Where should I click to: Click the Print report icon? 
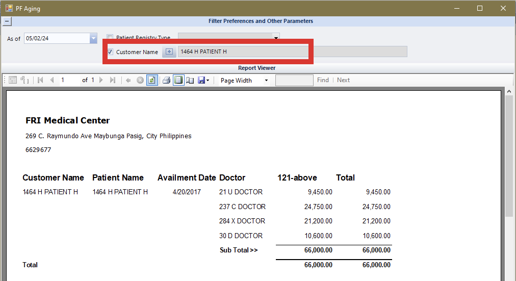pos(166,80)
